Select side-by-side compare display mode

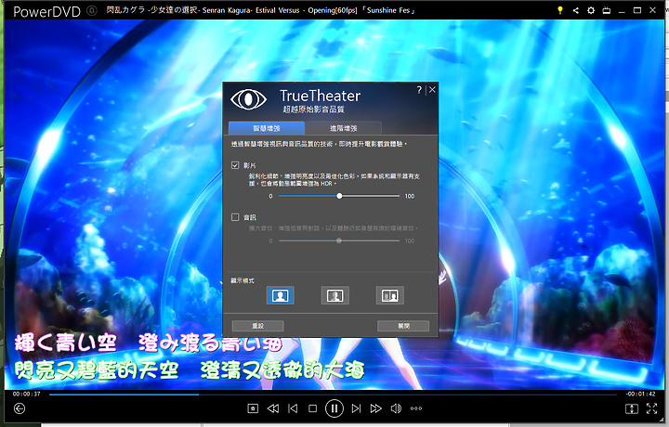390,295
